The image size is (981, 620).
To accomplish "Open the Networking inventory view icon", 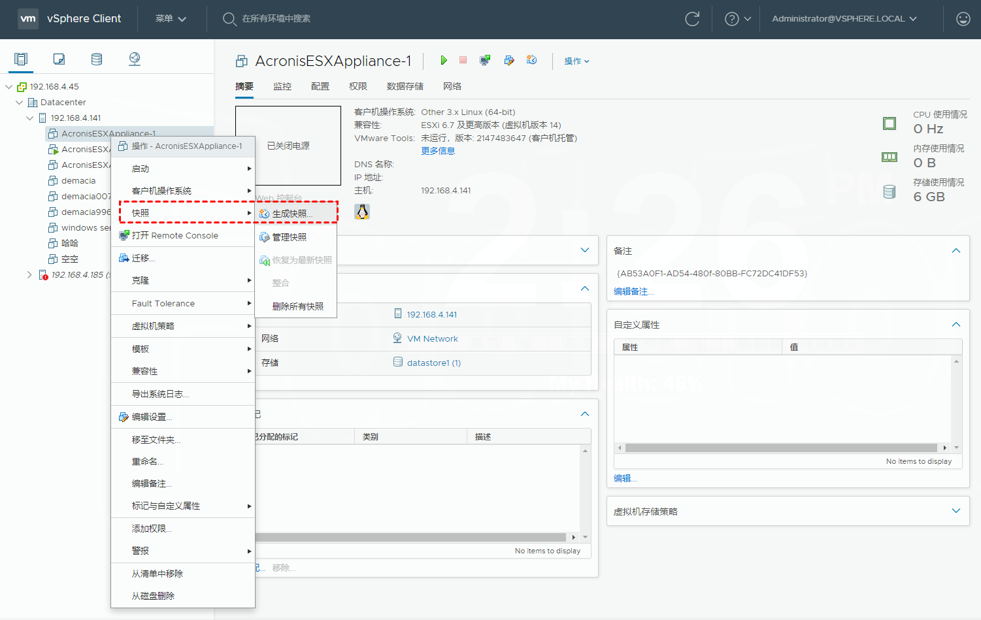I will tap(135, 59).
